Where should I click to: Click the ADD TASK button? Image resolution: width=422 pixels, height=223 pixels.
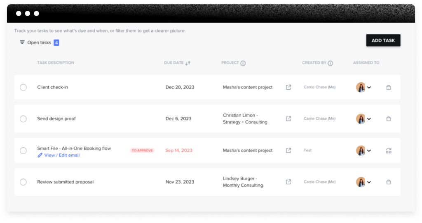tap(383, 40)
